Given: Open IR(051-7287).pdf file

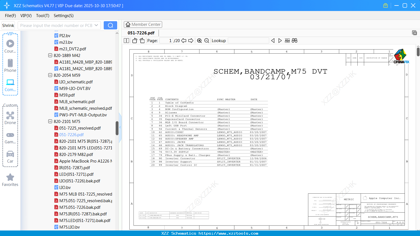Looking at the screenshot, I should [x=74, y=168].
